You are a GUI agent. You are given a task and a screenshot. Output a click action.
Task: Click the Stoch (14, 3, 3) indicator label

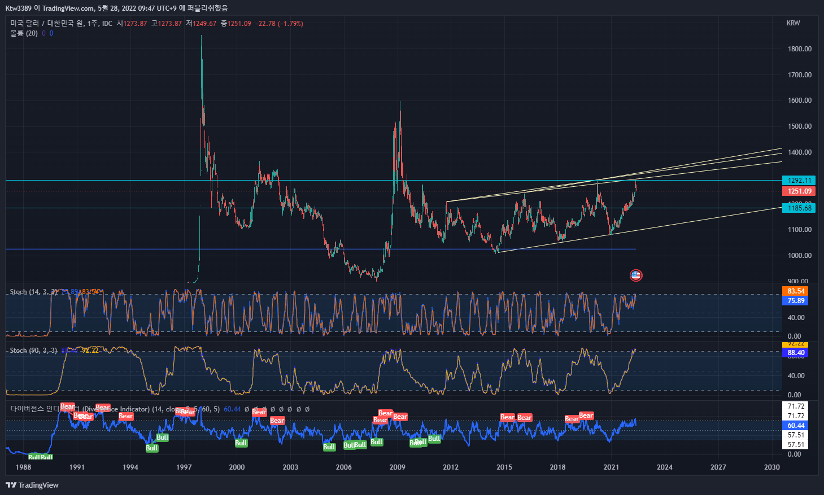coord(34,292)
